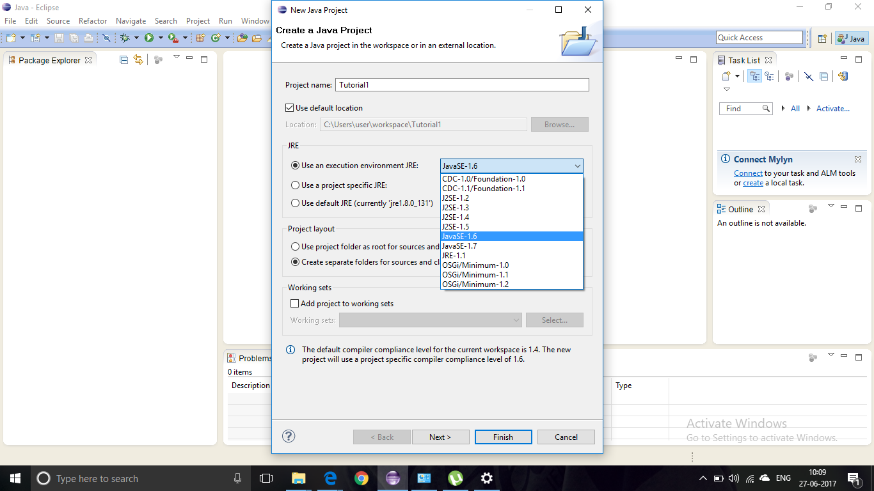Click the Open Perspective icon
874x491 pixels.
pos(823,38)
